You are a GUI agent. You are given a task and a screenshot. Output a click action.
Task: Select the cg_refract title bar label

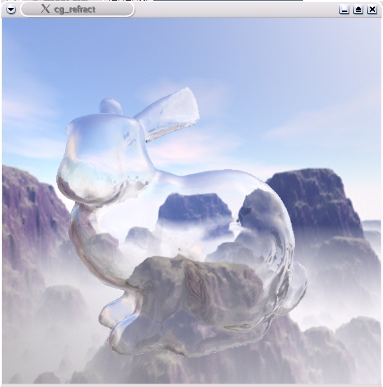[75, 9]
